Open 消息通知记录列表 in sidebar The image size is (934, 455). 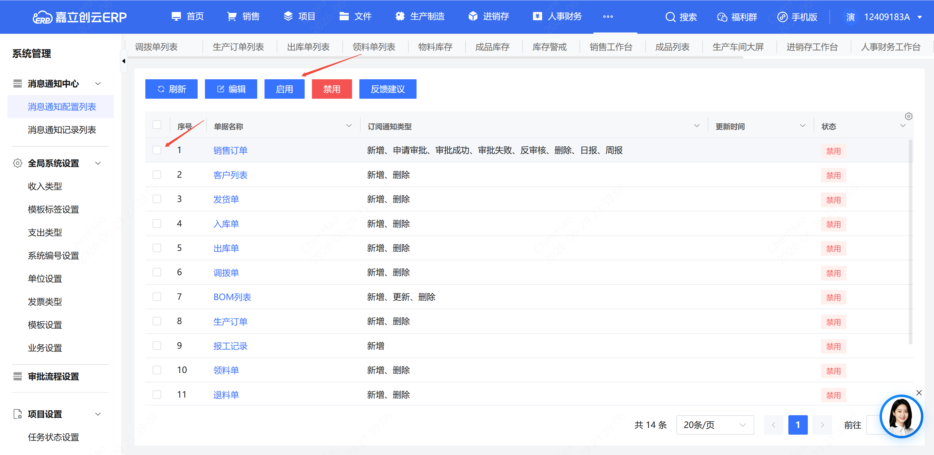coord(62,130)
